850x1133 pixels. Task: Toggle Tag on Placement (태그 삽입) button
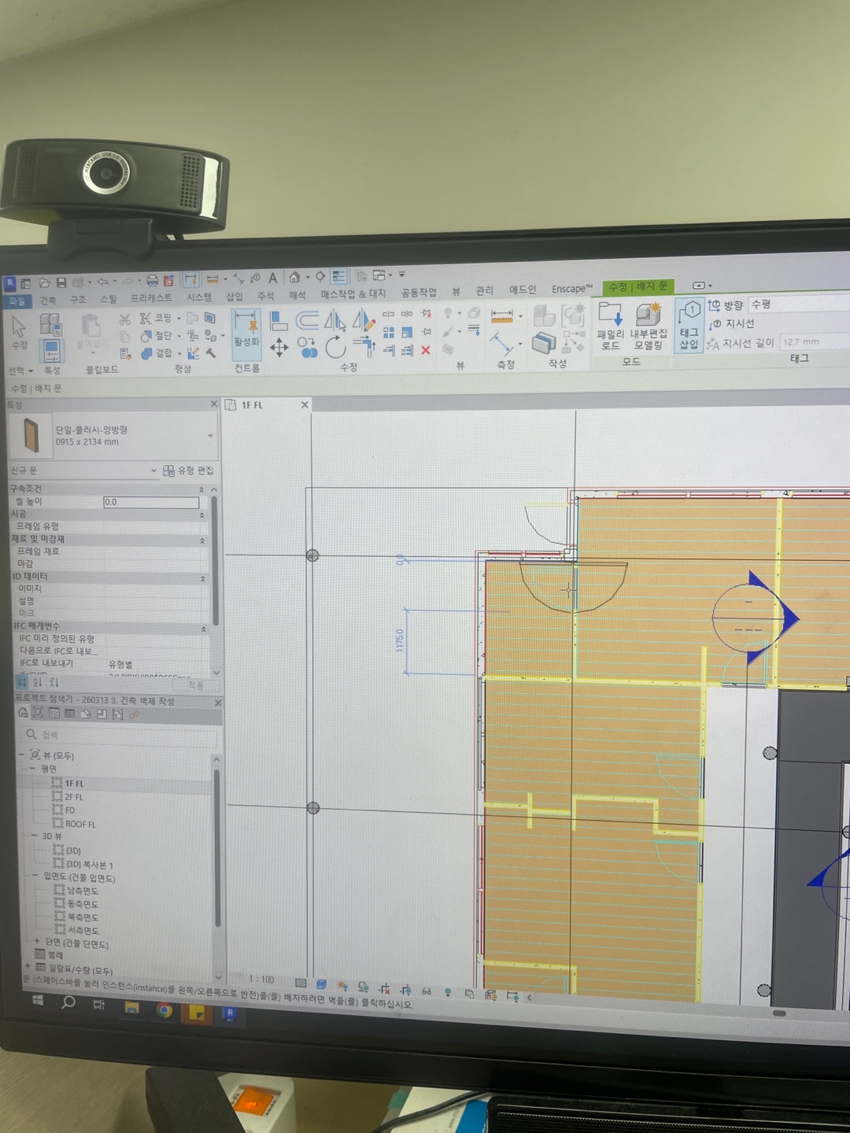(689, 325)
